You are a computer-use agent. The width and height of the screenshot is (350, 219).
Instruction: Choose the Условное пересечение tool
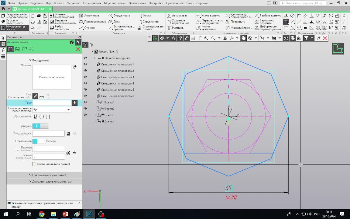(x=178, y=22)
